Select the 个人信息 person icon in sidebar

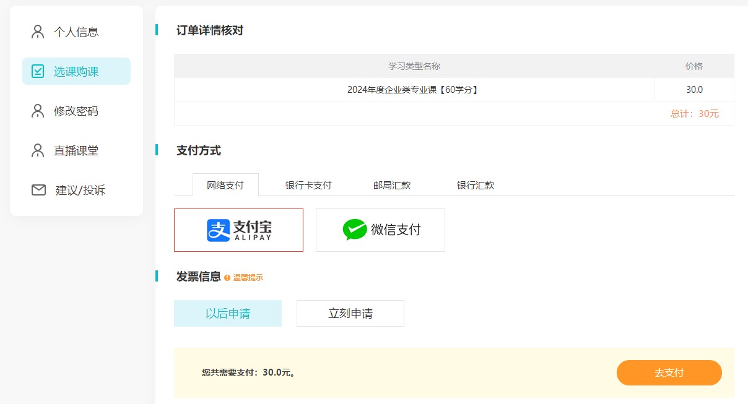pos(38,31)
